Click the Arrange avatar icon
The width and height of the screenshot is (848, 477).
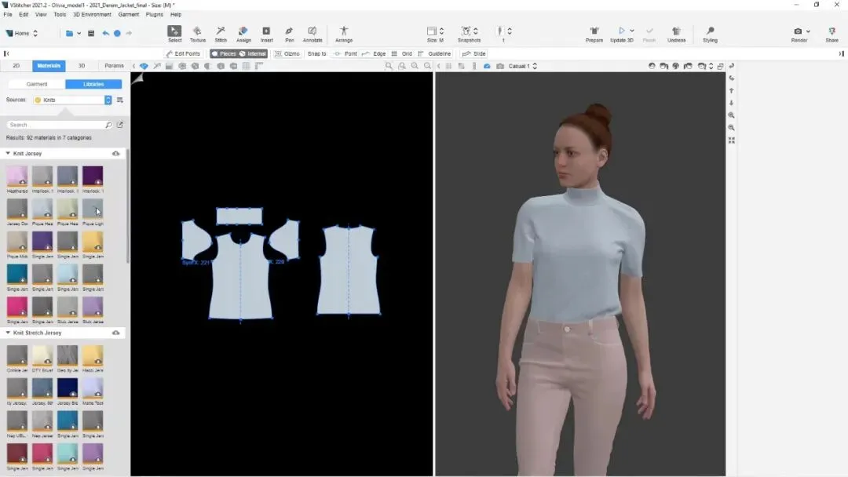pyautogui.click(x=344, y=33)
